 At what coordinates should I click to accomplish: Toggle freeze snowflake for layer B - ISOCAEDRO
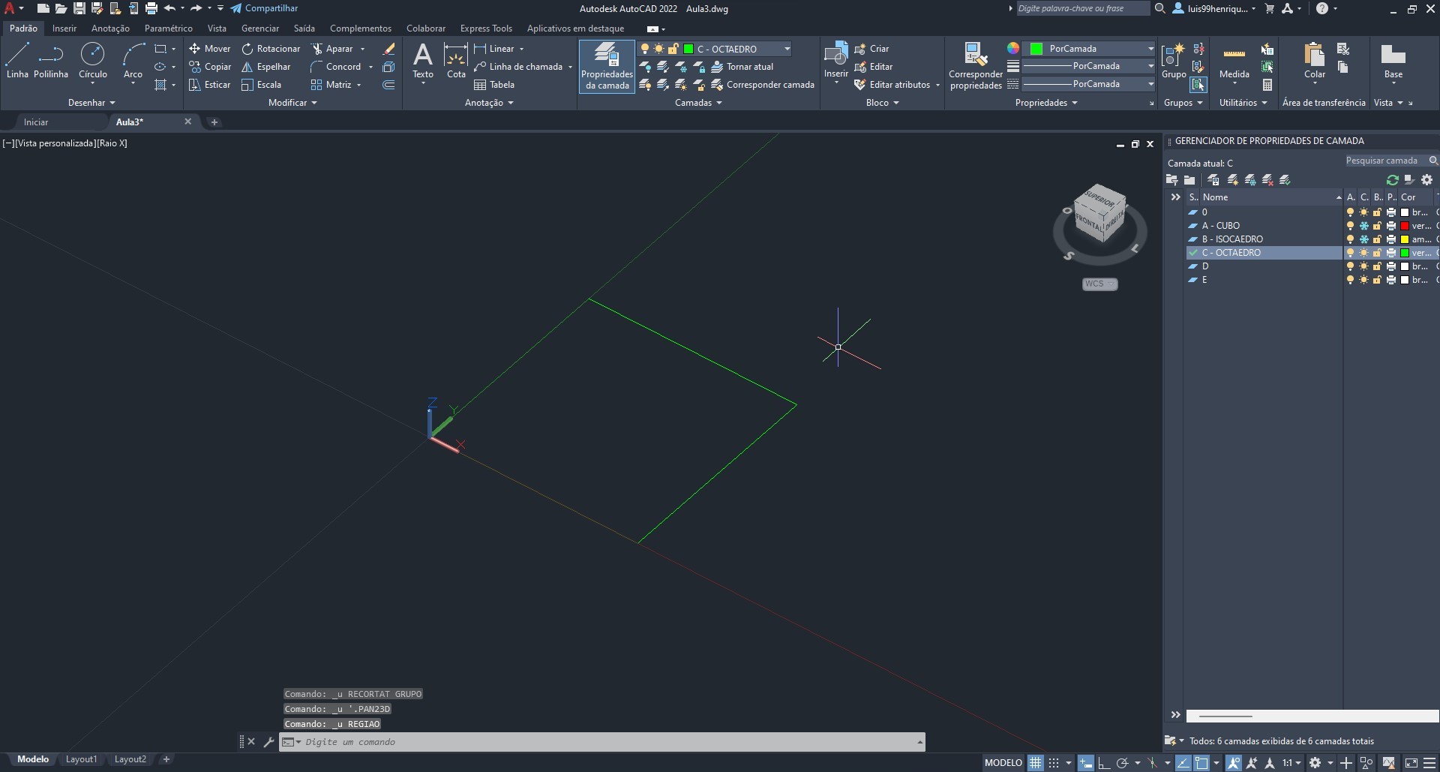point(1363,239)
